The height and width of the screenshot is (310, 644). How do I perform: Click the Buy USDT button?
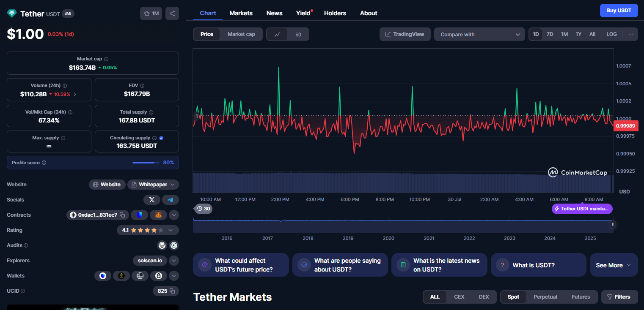point(619,11)
